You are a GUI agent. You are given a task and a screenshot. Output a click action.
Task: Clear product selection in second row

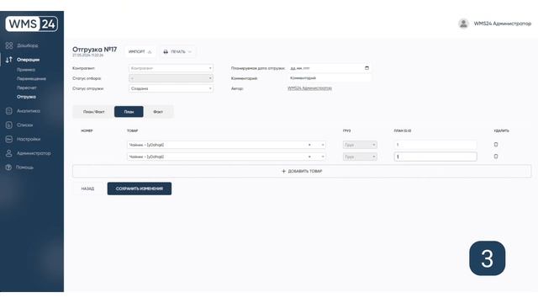309,157
